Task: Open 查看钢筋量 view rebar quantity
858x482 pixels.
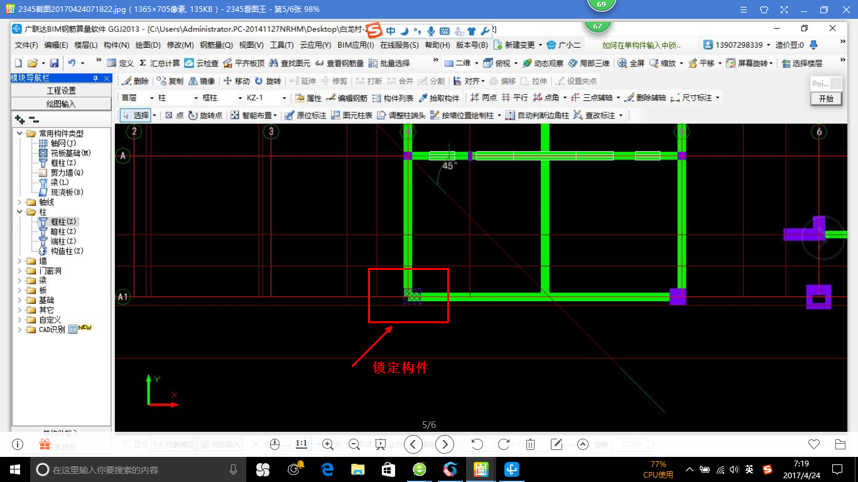Action: [x=339, y=63]
